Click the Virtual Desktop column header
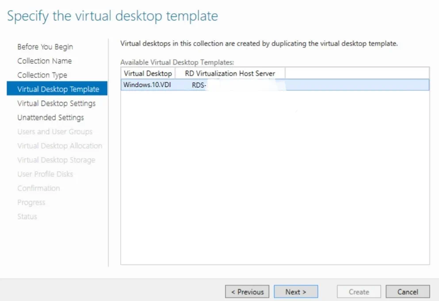Screen dimensions: 439x301 (148, 73)
